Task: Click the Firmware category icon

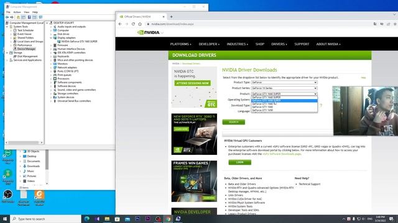Action: [55, 45]
